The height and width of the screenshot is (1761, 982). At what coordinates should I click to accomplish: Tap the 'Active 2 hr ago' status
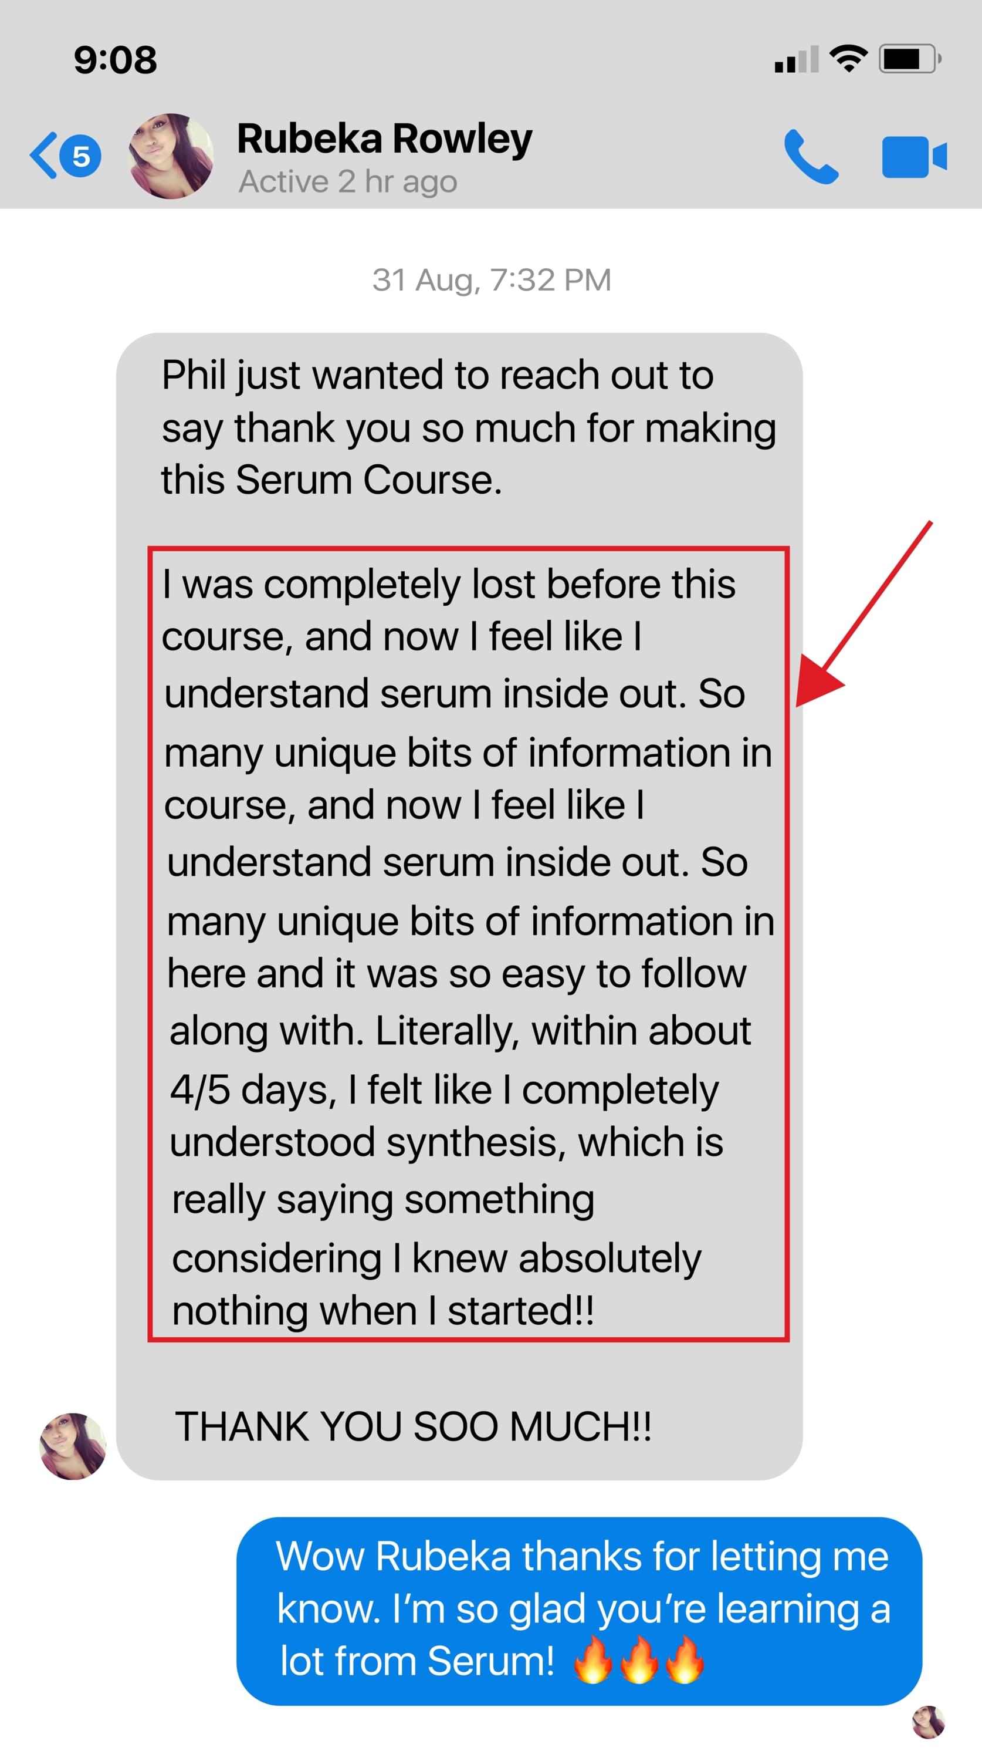coord(348,182)
